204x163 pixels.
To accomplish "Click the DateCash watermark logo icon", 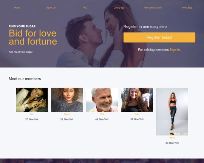I will point(172,134).
